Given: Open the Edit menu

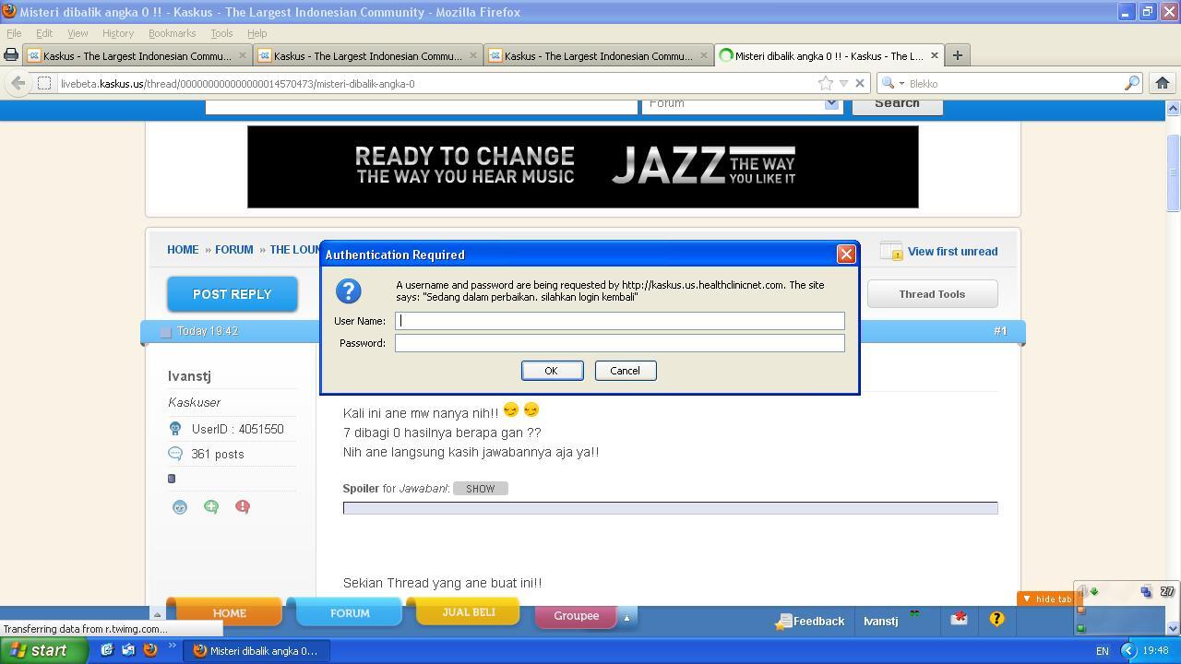Looking at the screenshot, I should [44, 33].
